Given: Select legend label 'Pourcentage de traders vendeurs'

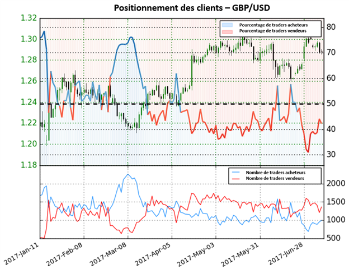Looking at the screenshot, I should pyautogui.click(x=273, y=31).
